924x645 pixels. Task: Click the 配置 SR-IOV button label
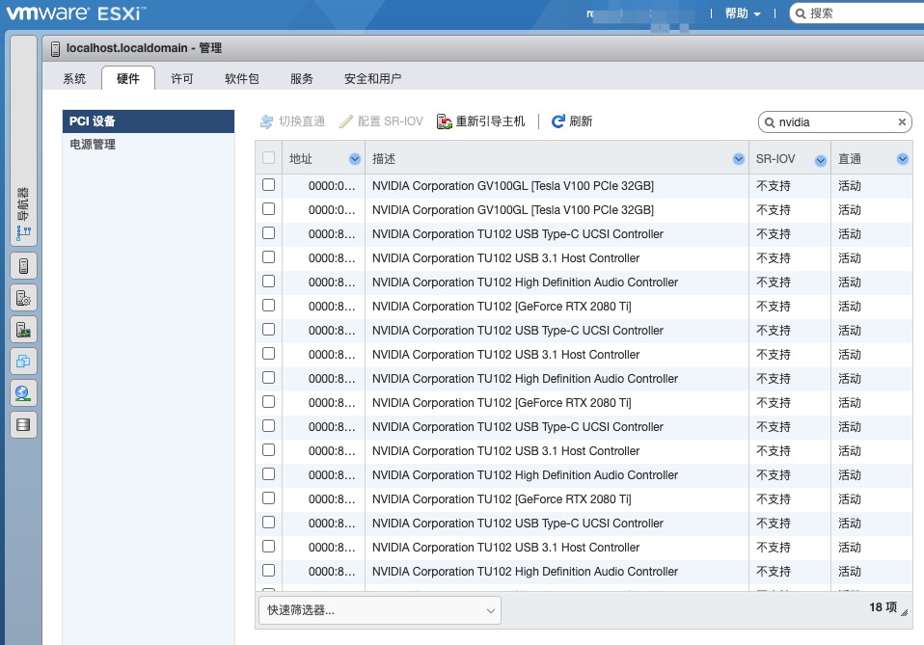click(390, 121)
